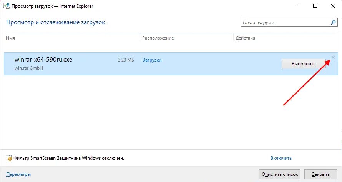Image resolution: width=342 pixels, height=182 pixels.
Task: Select the winrar-x64-590ru.exe file name
Action: click(43, 59)
